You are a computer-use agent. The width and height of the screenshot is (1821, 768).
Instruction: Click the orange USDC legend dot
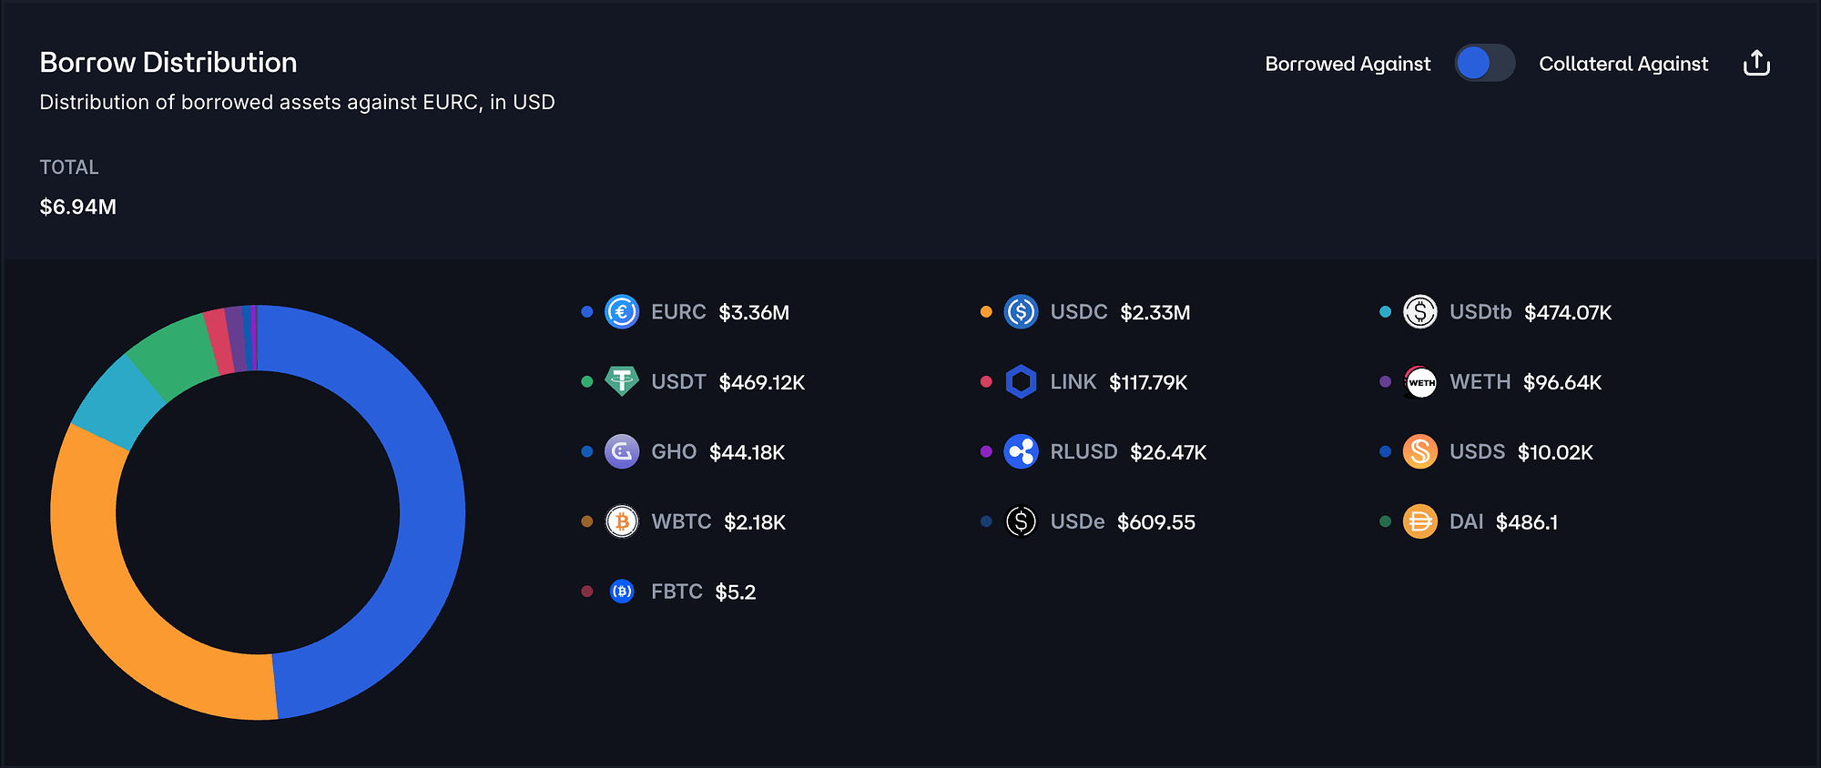(986, 312)
